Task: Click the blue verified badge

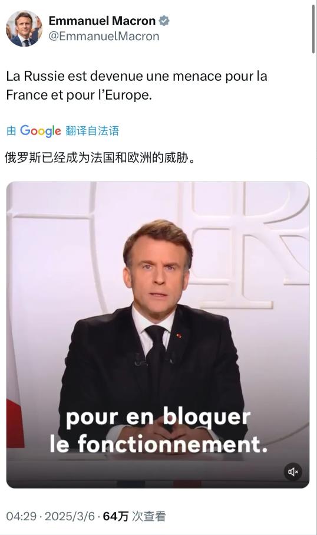Action: (x=164, y=21)
